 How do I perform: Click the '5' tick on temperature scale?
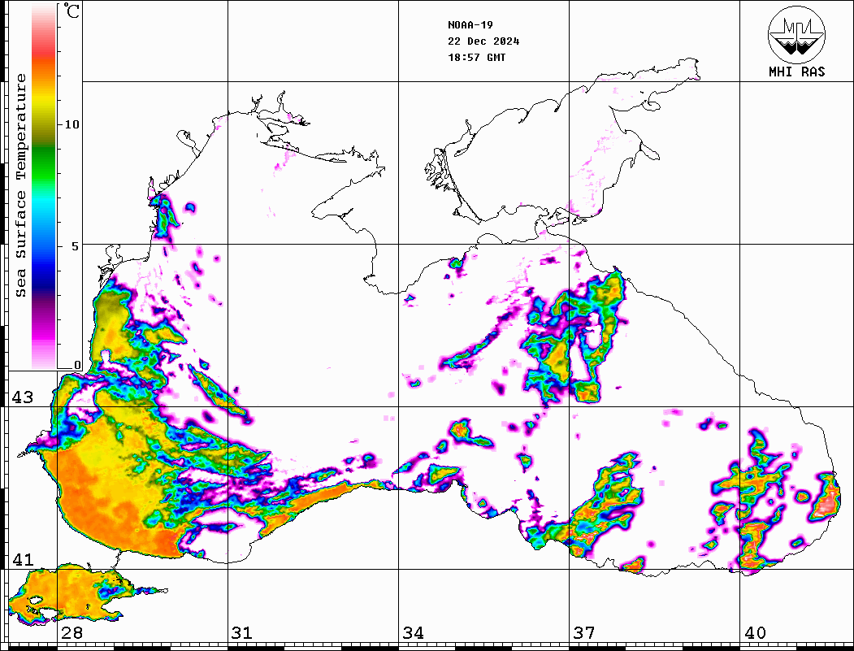point(75,245)
